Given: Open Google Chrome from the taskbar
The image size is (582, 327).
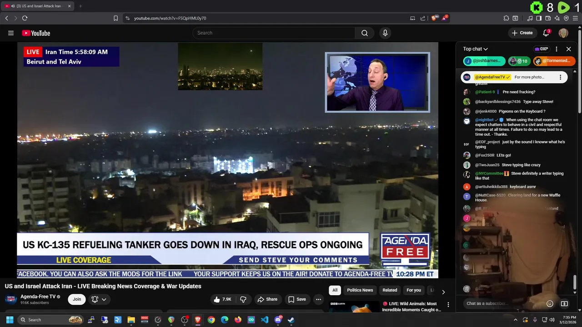Looking at the screenshot, I should click(x=211, y=320).
